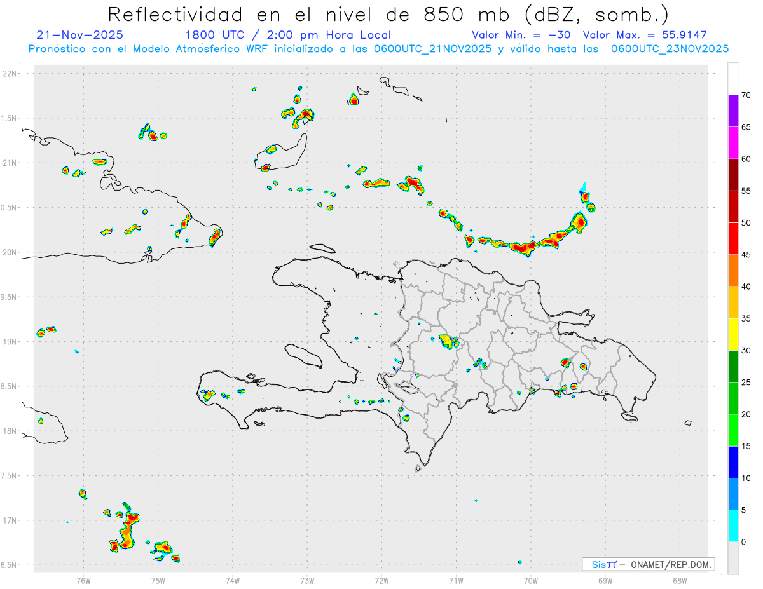This screenshot has height=589, width=763.
Task: Pick the maroon 55-60 dBZ colorbar swatch
Action: tap(733, 175)
